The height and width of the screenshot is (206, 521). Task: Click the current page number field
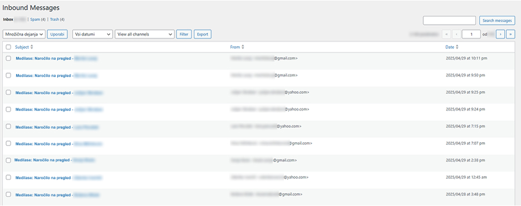click(x=471, y=34)
